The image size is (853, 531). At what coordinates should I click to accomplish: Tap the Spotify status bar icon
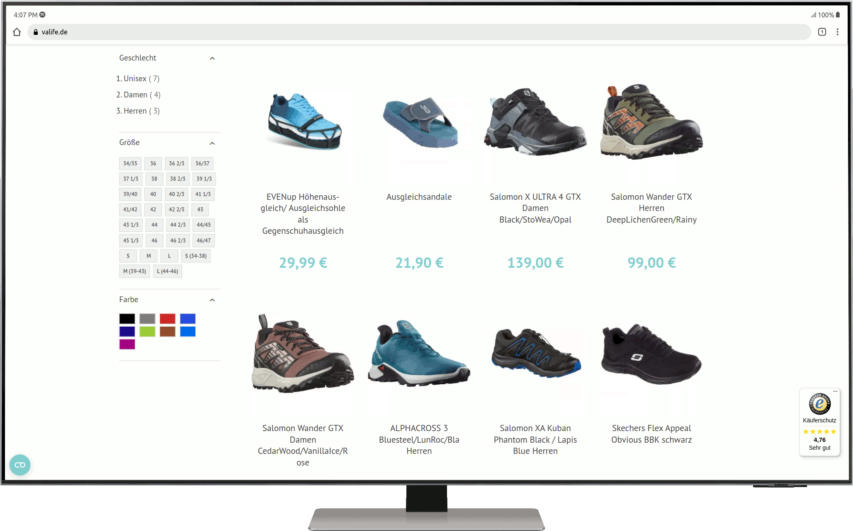pyautogui.click(x=42, y=15)
